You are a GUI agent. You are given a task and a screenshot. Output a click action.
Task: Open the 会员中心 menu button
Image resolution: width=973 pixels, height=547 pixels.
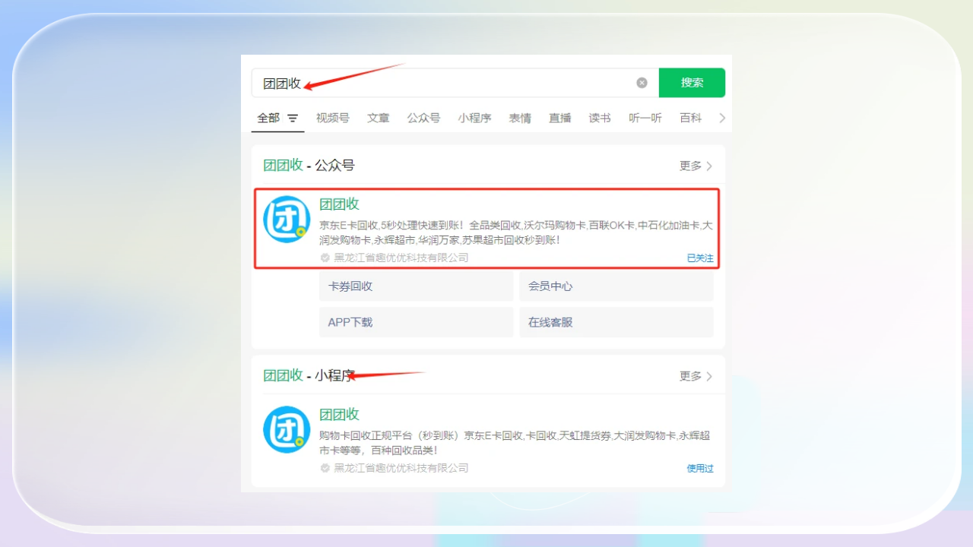[616, 286]
